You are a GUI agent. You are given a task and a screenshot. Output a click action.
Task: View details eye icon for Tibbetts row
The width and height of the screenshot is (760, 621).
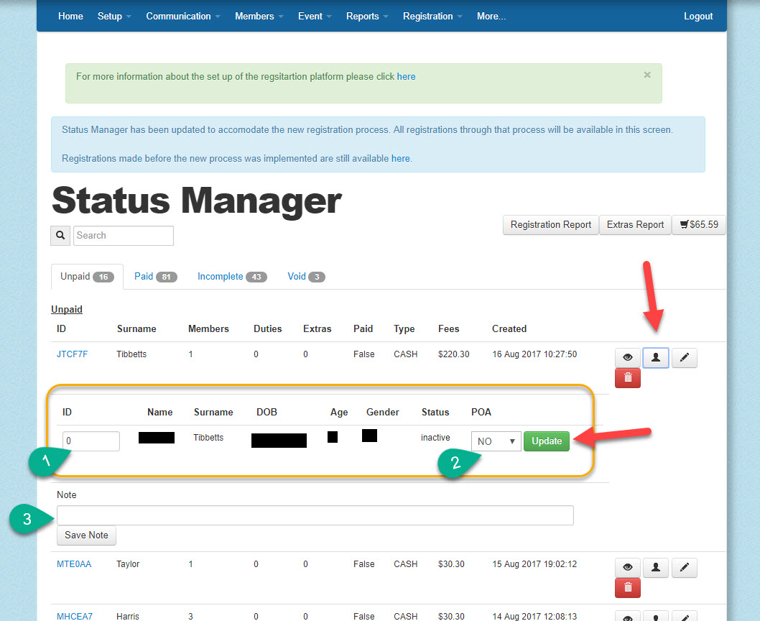click(x=627, y=357)
